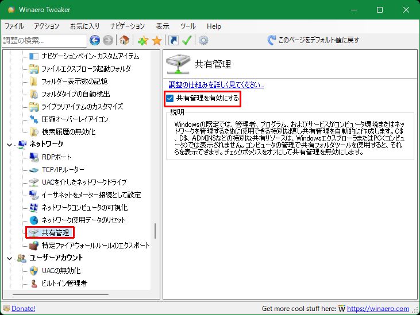The image size is (420, 315).
Task: Open 調整の仕組みを詳しく見てください link
Action: [216, 85]
